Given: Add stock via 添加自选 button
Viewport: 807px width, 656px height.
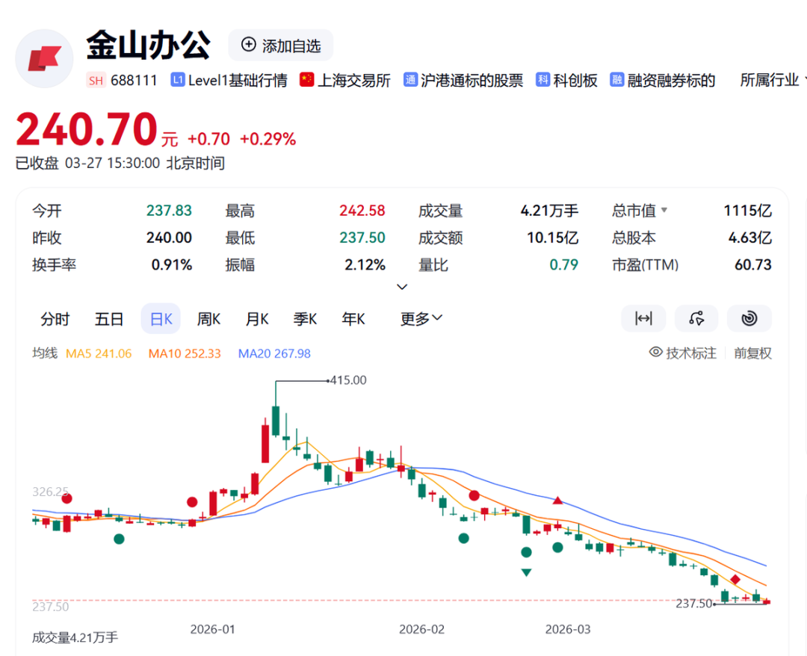Looking at the screenshot, I should [x=280, y=46].
